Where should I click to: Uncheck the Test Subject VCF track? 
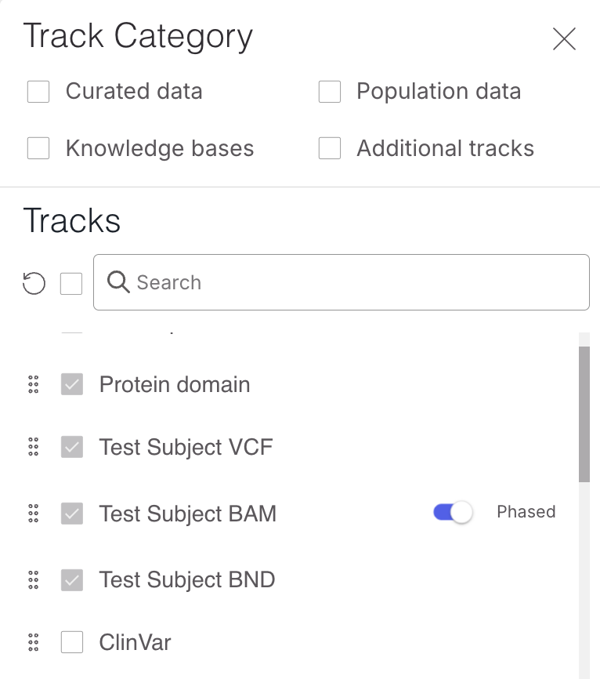click(72, 448)
